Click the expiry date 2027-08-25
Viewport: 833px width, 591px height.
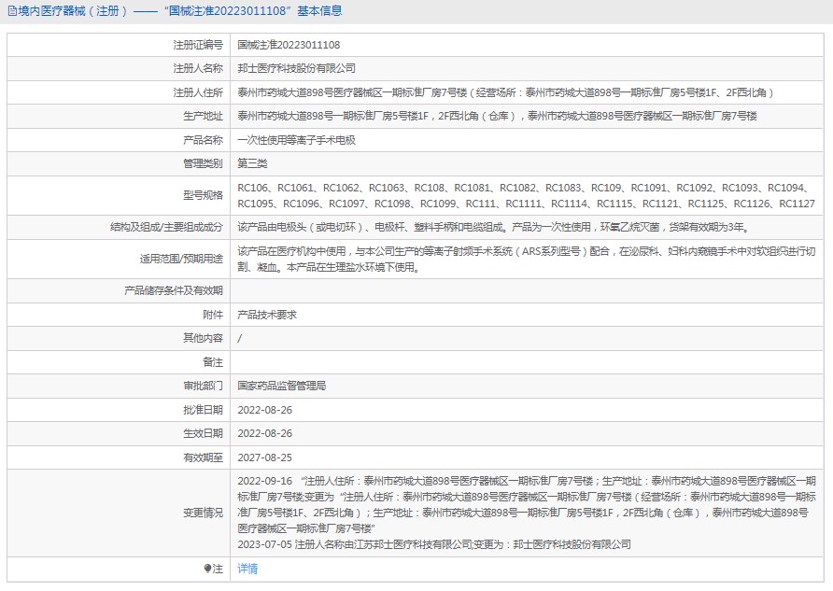[264, 457]
